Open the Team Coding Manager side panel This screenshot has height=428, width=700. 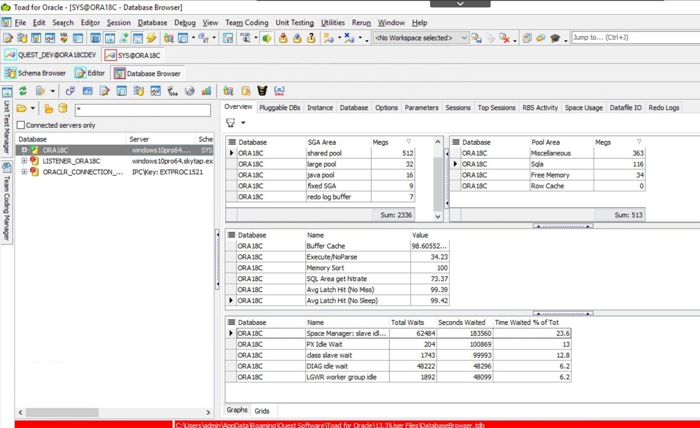(7, 202)
